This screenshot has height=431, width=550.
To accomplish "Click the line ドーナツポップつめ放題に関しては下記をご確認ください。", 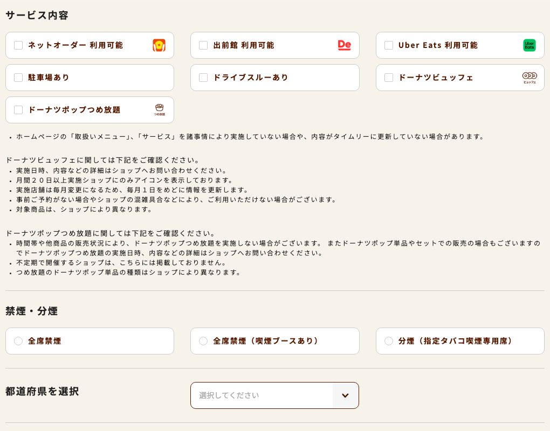I will (x=111, y=233).
